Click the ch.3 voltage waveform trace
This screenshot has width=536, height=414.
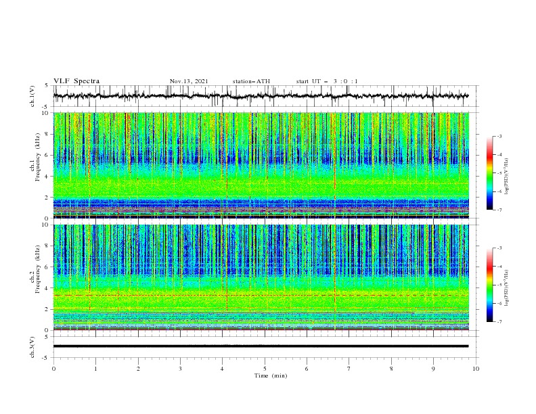click(261, 346)
